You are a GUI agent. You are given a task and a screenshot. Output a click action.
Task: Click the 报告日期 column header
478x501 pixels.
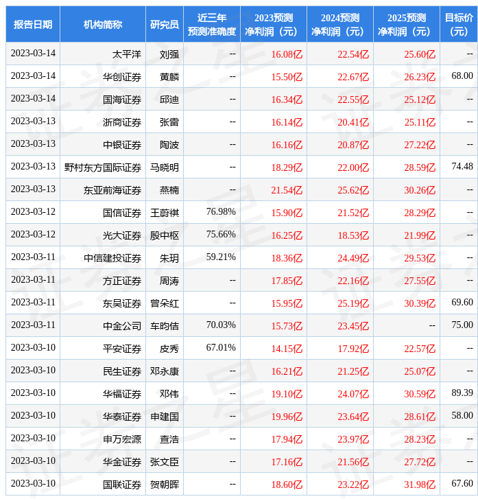[x=32, y=24]
